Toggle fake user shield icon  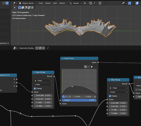[x=37, y=48]
